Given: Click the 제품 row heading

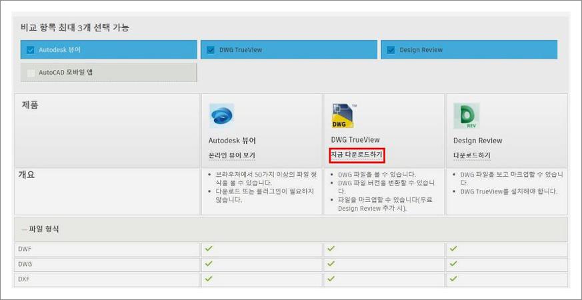Looking at the screenshot, I should click(x=30, y=105).
